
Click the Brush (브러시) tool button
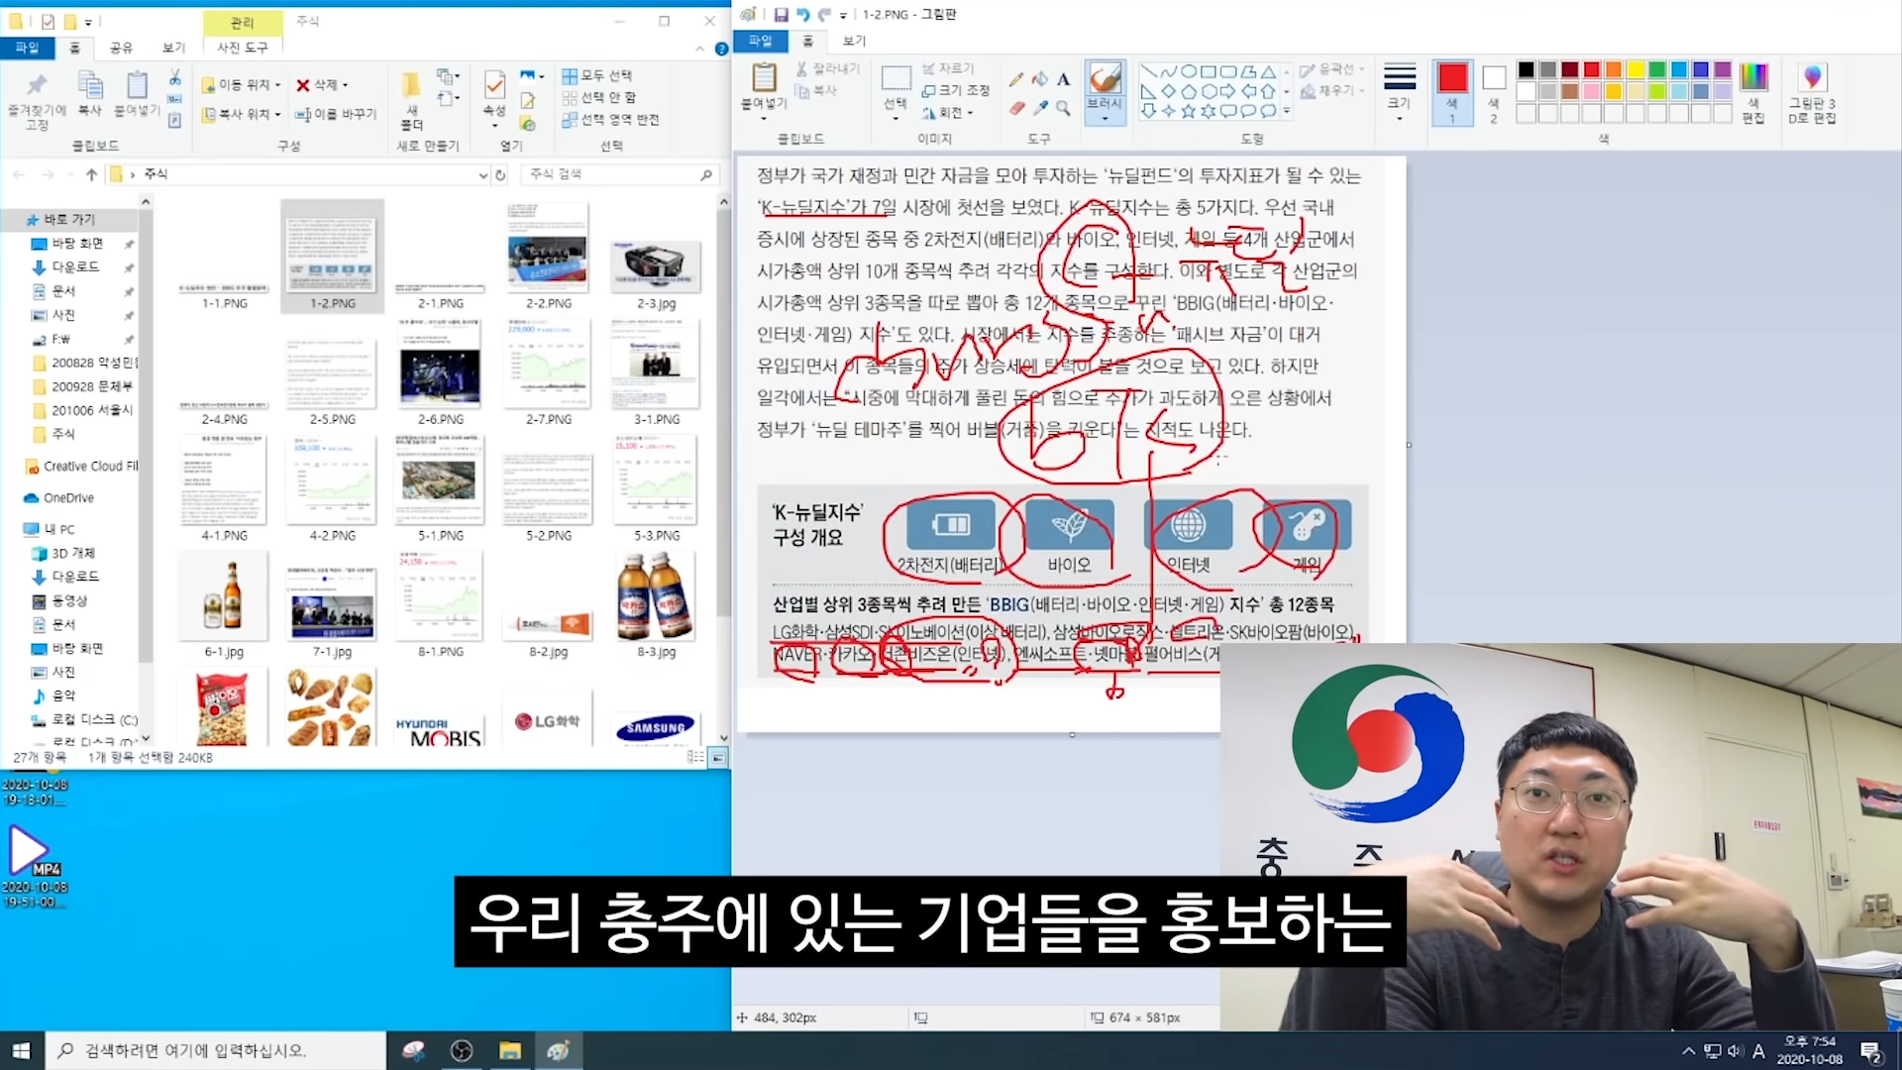[1105, 91]
